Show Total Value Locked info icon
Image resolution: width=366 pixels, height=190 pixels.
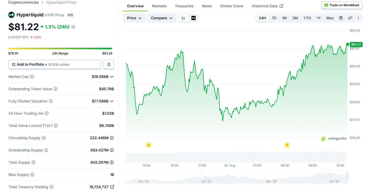pos(56,126)
